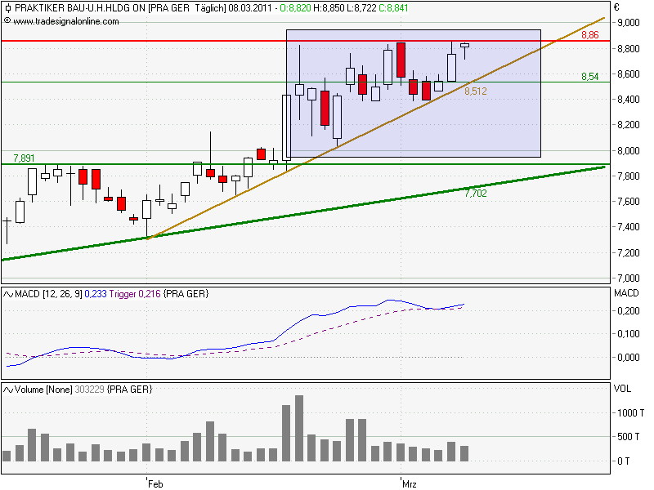Click the MACD axis heading on the right
Image resolution: width=654 pixels, height=490 pixels.
(626, 293)
